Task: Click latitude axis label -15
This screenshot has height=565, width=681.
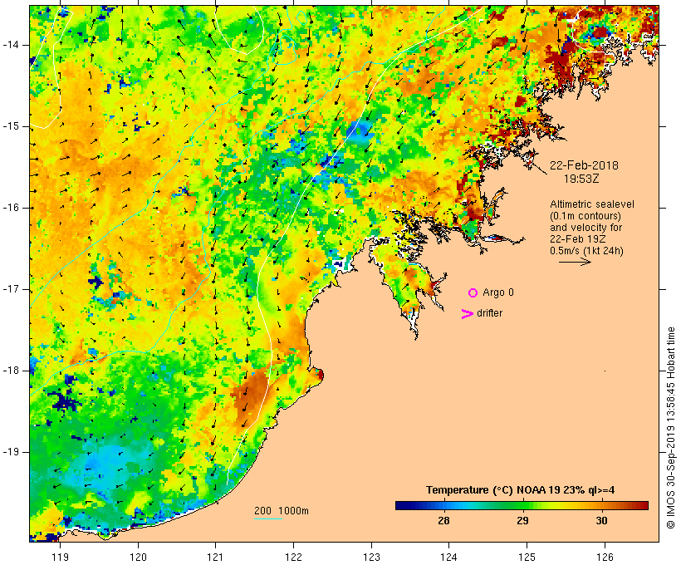Action: (x=10, y=126)
